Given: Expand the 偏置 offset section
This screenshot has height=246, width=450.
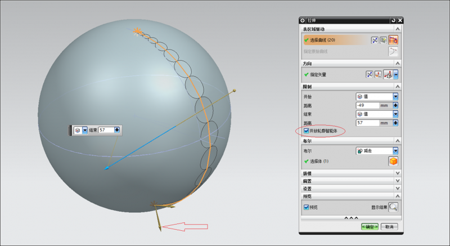Looking at the screenshot, I should coord(398,181).
